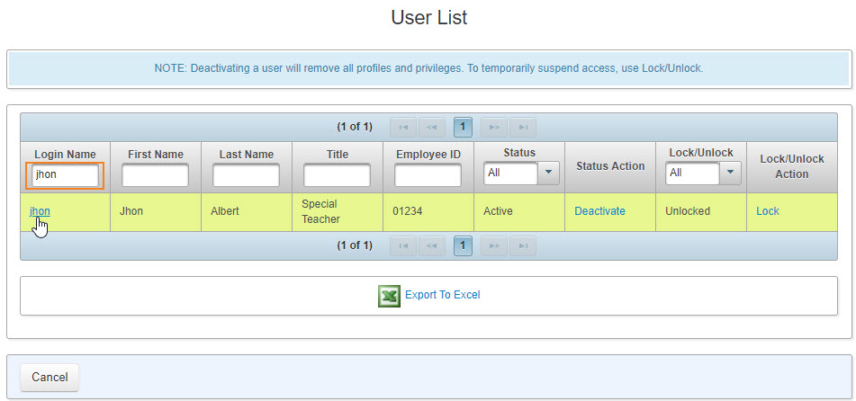The height and width of the screenshot is (401, 856).
Task: Click the Excel icon beside Export To Excel
Action: point(389,296)
